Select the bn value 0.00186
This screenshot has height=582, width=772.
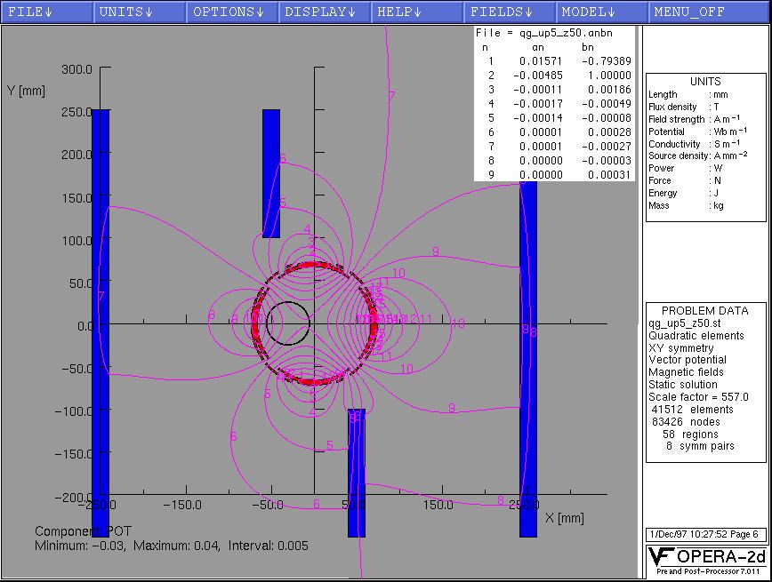pyautogui.click(x=609, y=90)
